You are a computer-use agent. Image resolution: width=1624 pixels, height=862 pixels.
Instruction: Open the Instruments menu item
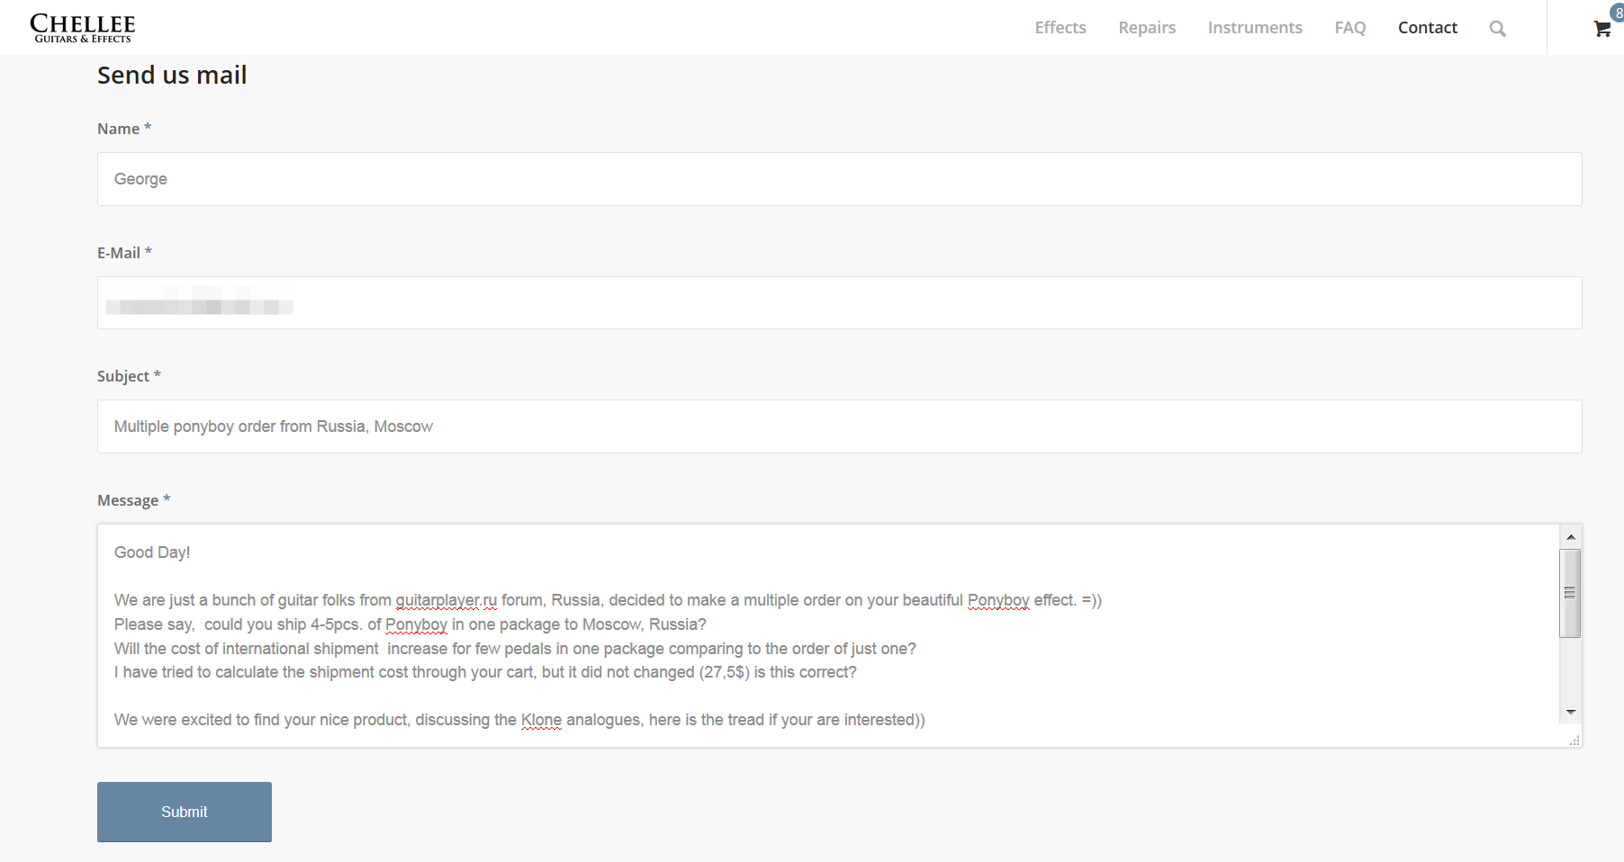pos(1255,28)
